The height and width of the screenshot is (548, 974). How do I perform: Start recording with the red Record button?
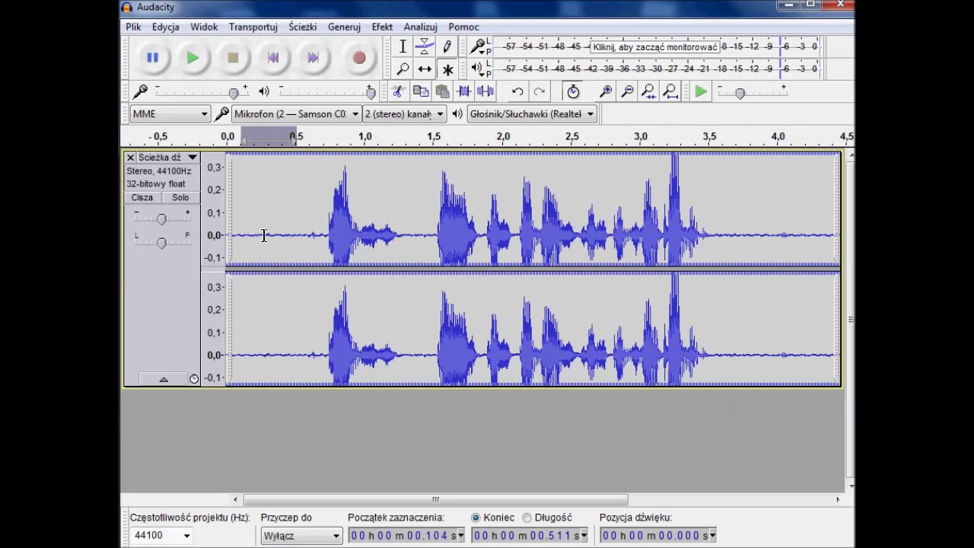[x=359, y=58]
